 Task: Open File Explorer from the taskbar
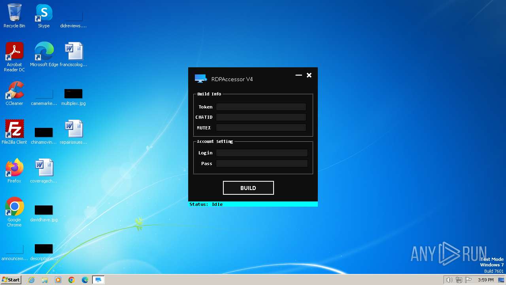pyautogui.click(x=45, y=280)
